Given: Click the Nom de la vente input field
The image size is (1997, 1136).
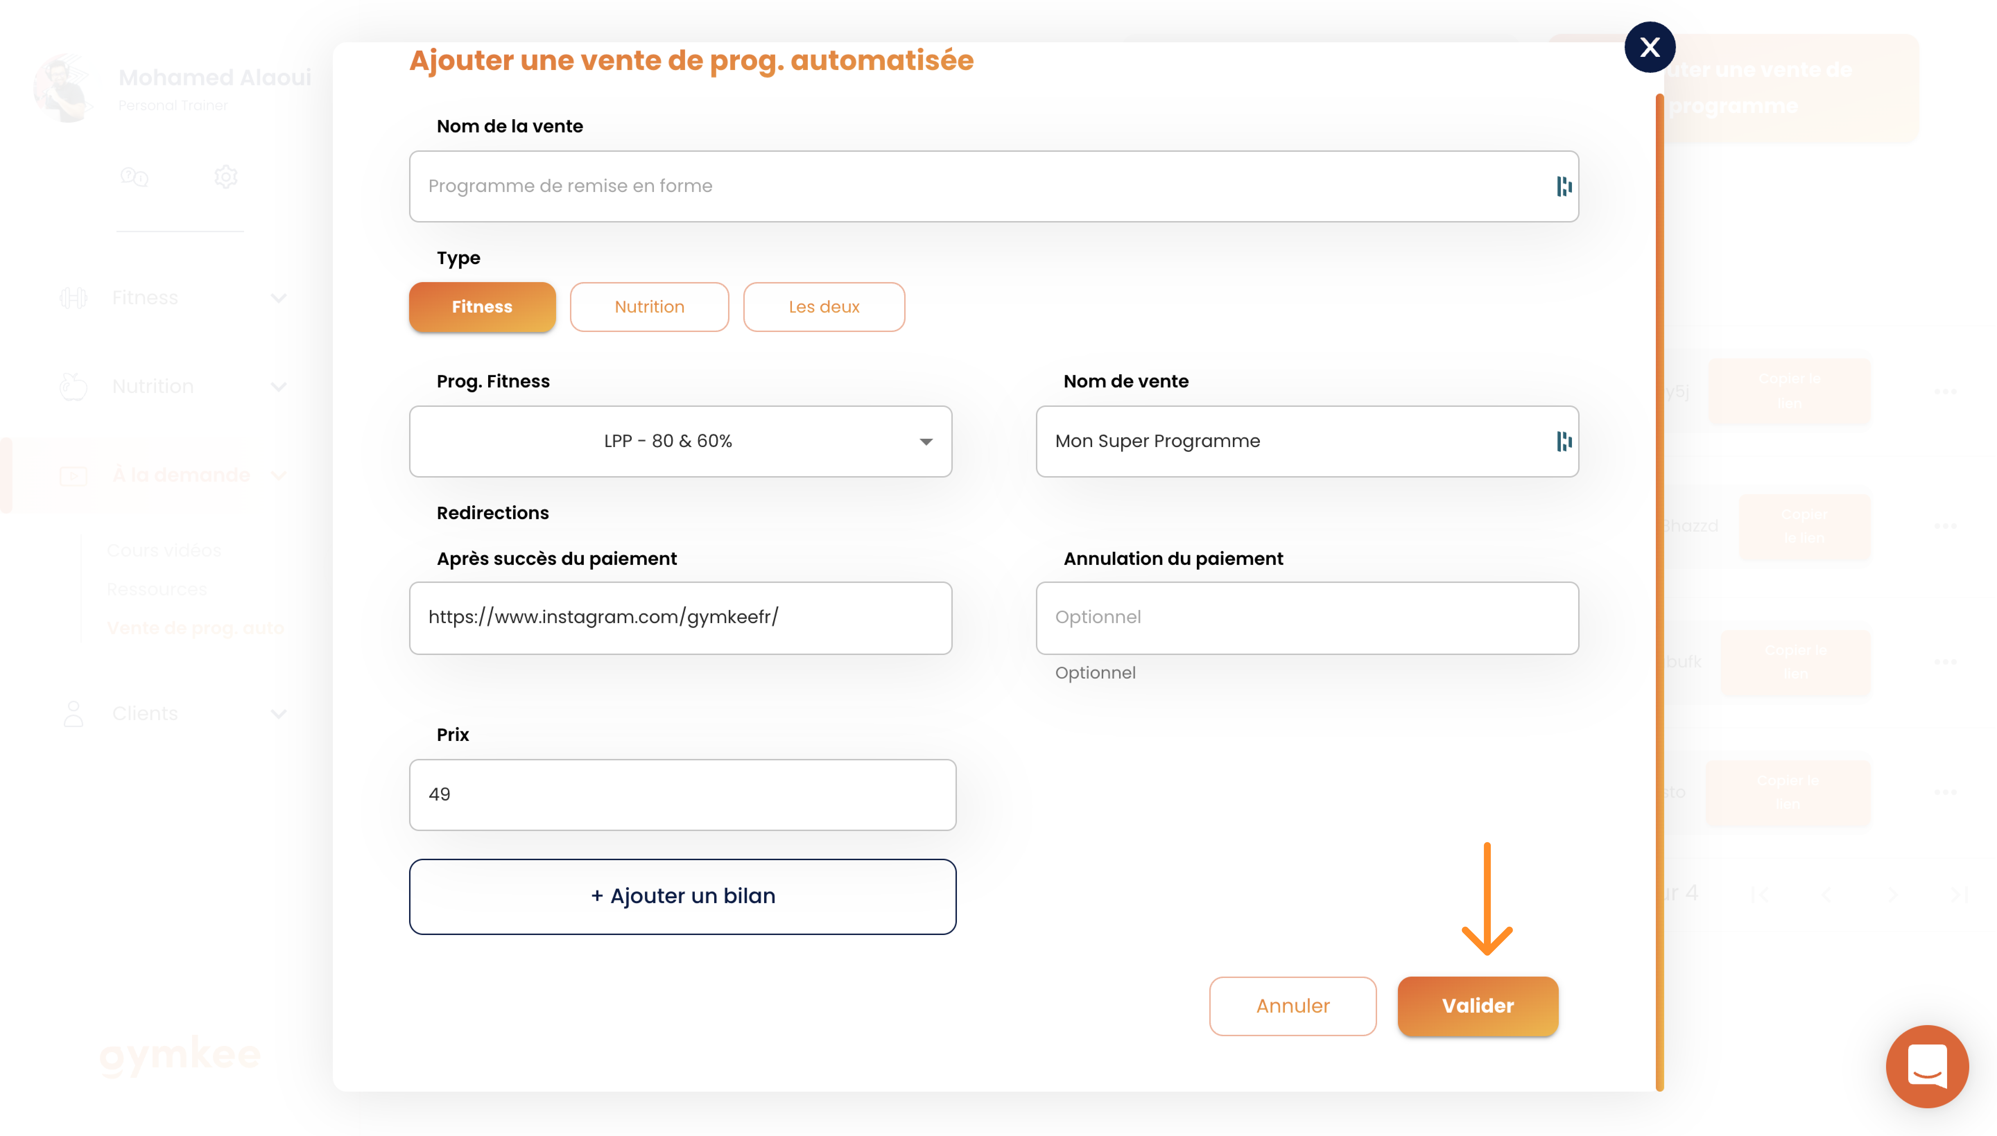Looking at the screenshot, I should tap(993, 186).
